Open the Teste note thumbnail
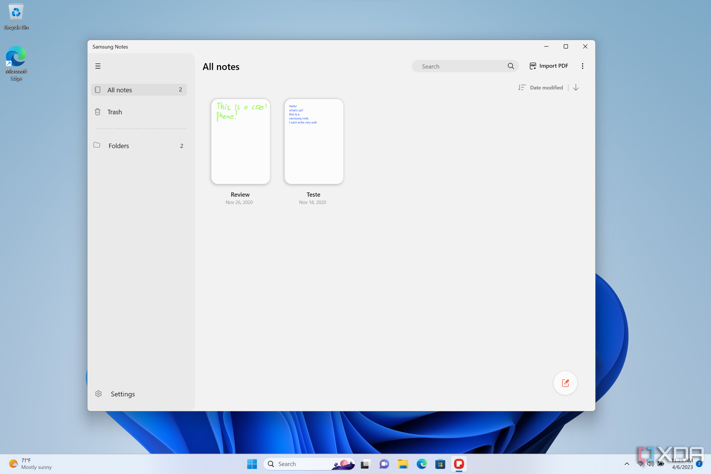The image size is (711, 474). (x=313, y=141)
